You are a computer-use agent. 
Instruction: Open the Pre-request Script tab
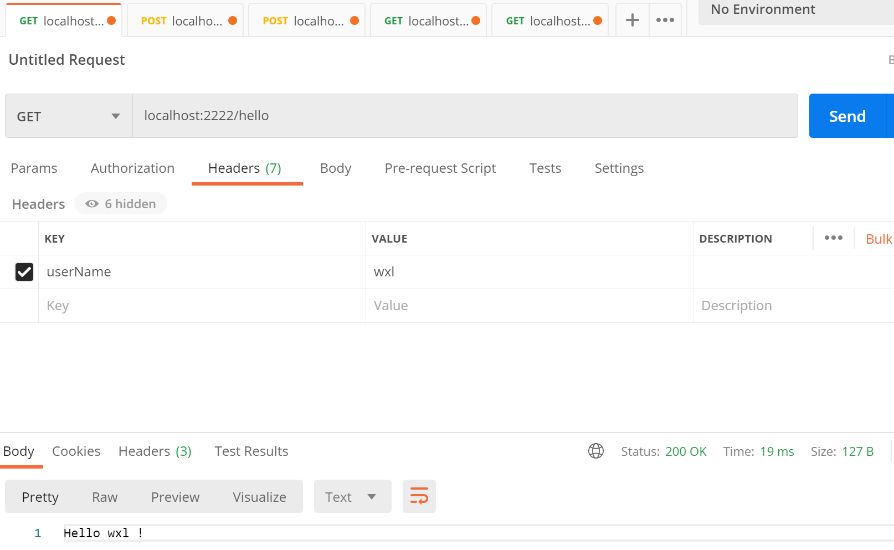coord(440,168)
